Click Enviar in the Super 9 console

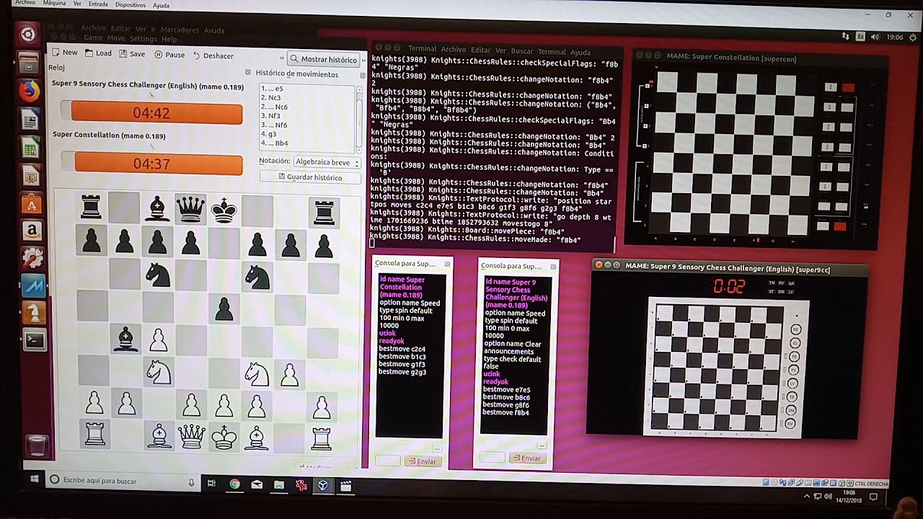click(526, 458)
